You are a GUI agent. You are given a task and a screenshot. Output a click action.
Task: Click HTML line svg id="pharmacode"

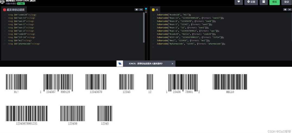(24, 44)
